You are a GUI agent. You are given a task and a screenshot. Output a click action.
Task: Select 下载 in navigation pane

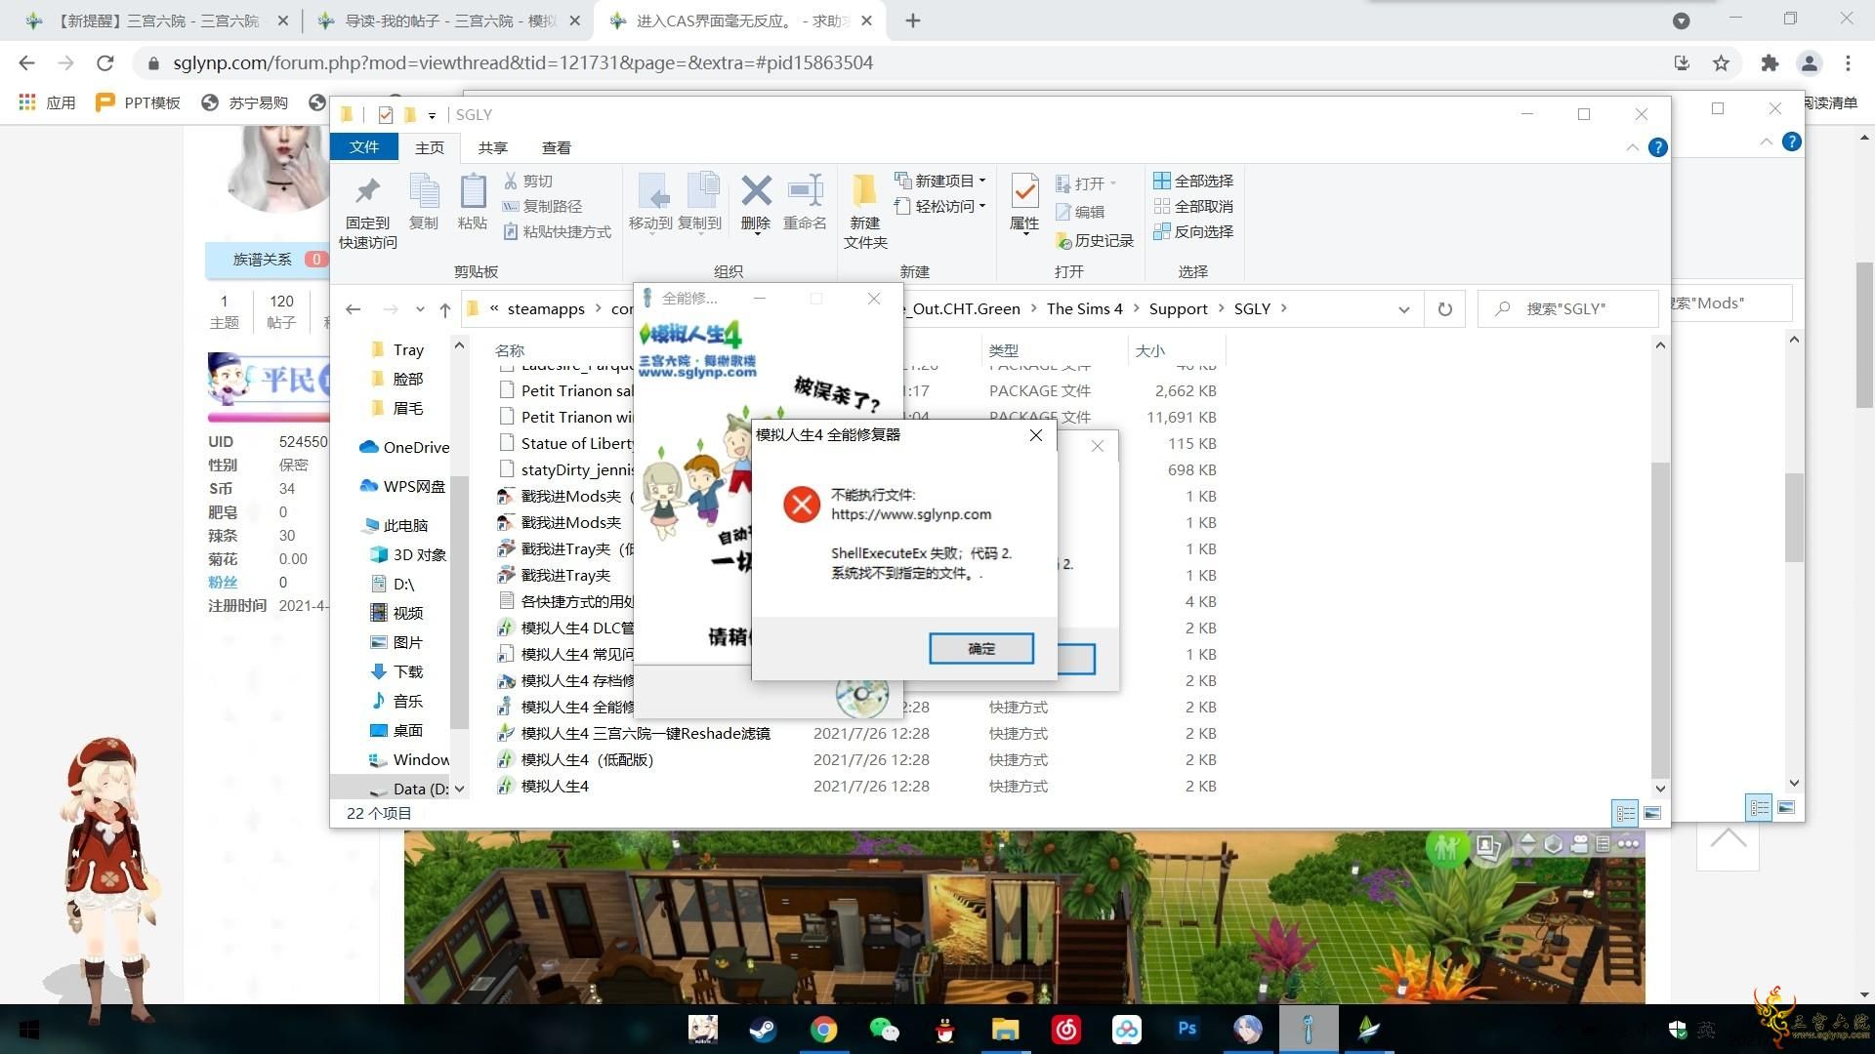tap(397, 671)
